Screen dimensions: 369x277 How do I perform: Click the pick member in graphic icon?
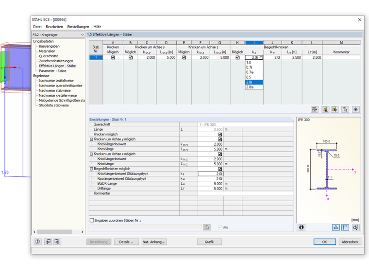pyautogui.click(x=345, y=110)
